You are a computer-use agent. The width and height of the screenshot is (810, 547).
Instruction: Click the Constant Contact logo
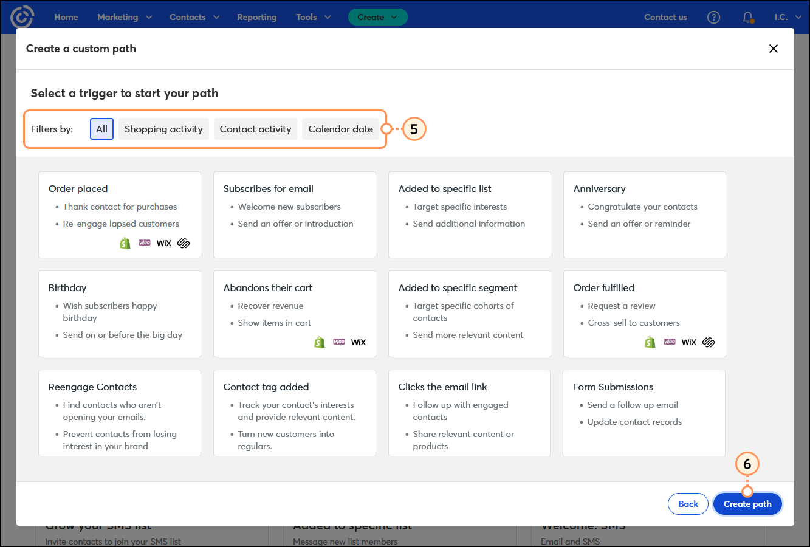[22, 16]
